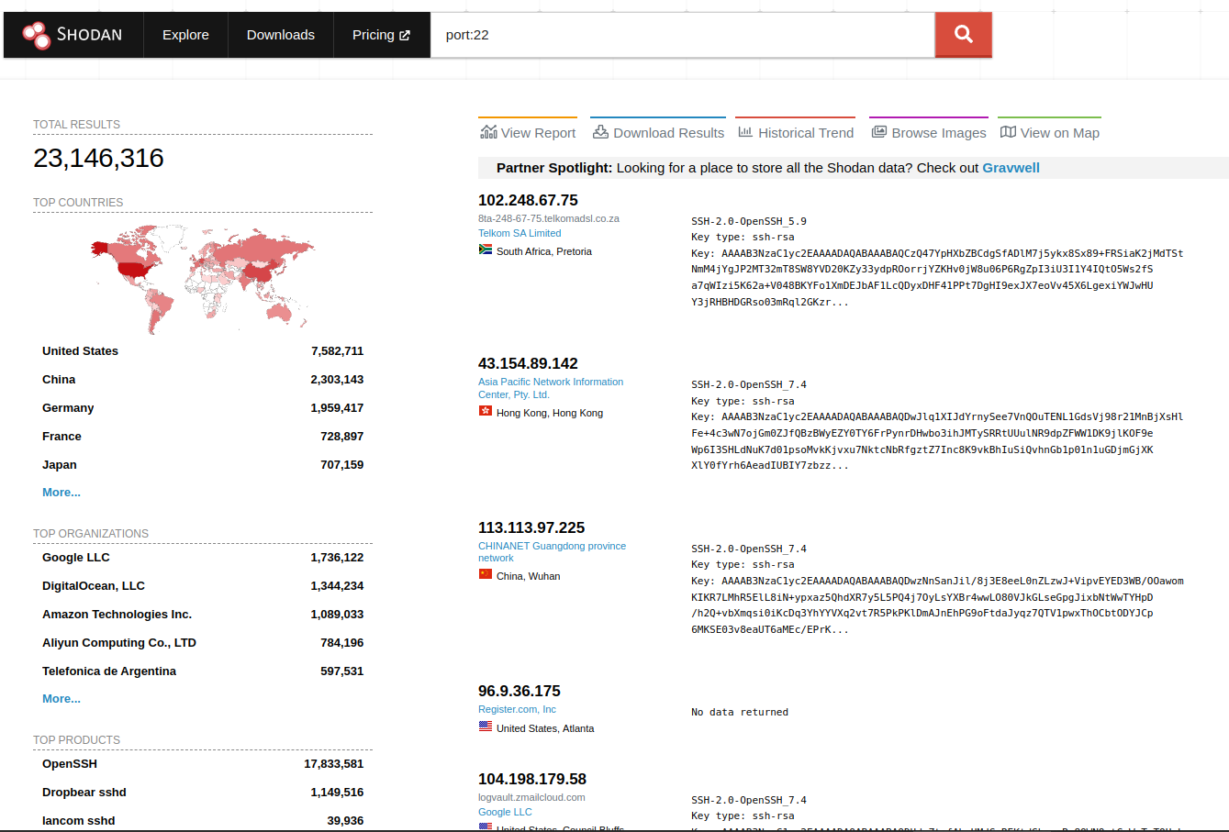Click the Shodan logo
The height and width of the screenshot is (832, 1229).
(x=72, y=34)
